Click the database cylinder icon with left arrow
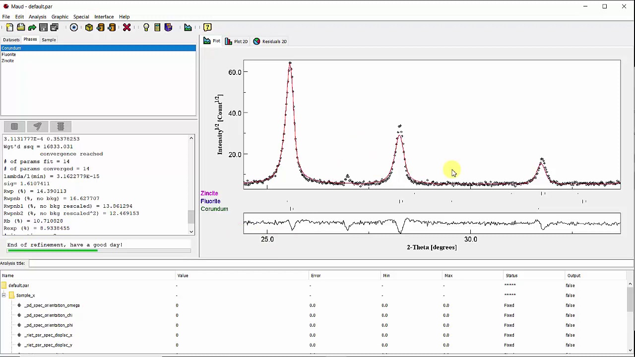 [101, 27]
